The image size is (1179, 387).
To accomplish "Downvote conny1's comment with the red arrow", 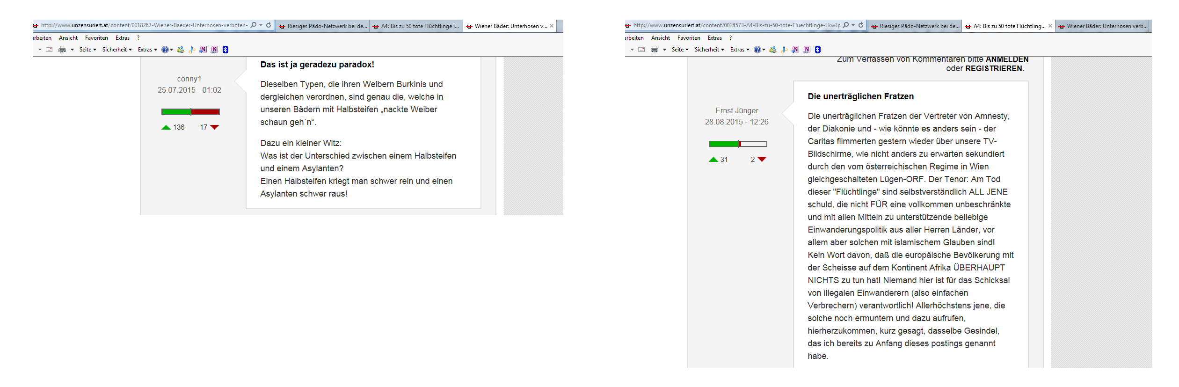I will [215, 127].
